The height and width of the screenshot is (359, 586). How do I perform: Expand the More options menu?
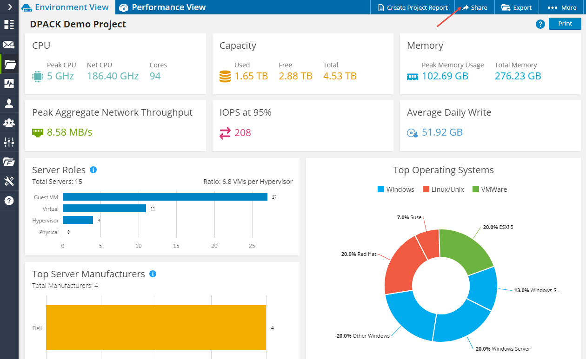coord(562,7)
